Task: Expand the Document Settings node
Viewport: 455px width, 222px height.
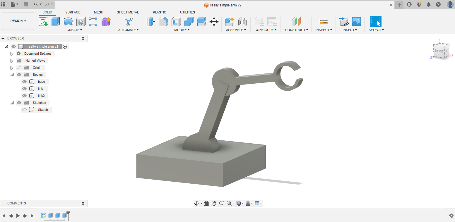Action: point(12,54)
